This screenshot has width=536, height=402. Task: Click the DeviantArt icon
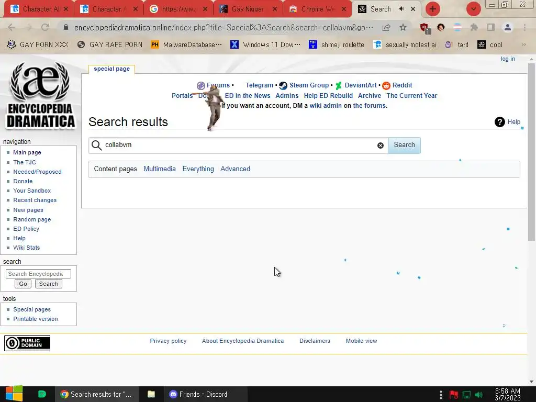pos(339,85)
